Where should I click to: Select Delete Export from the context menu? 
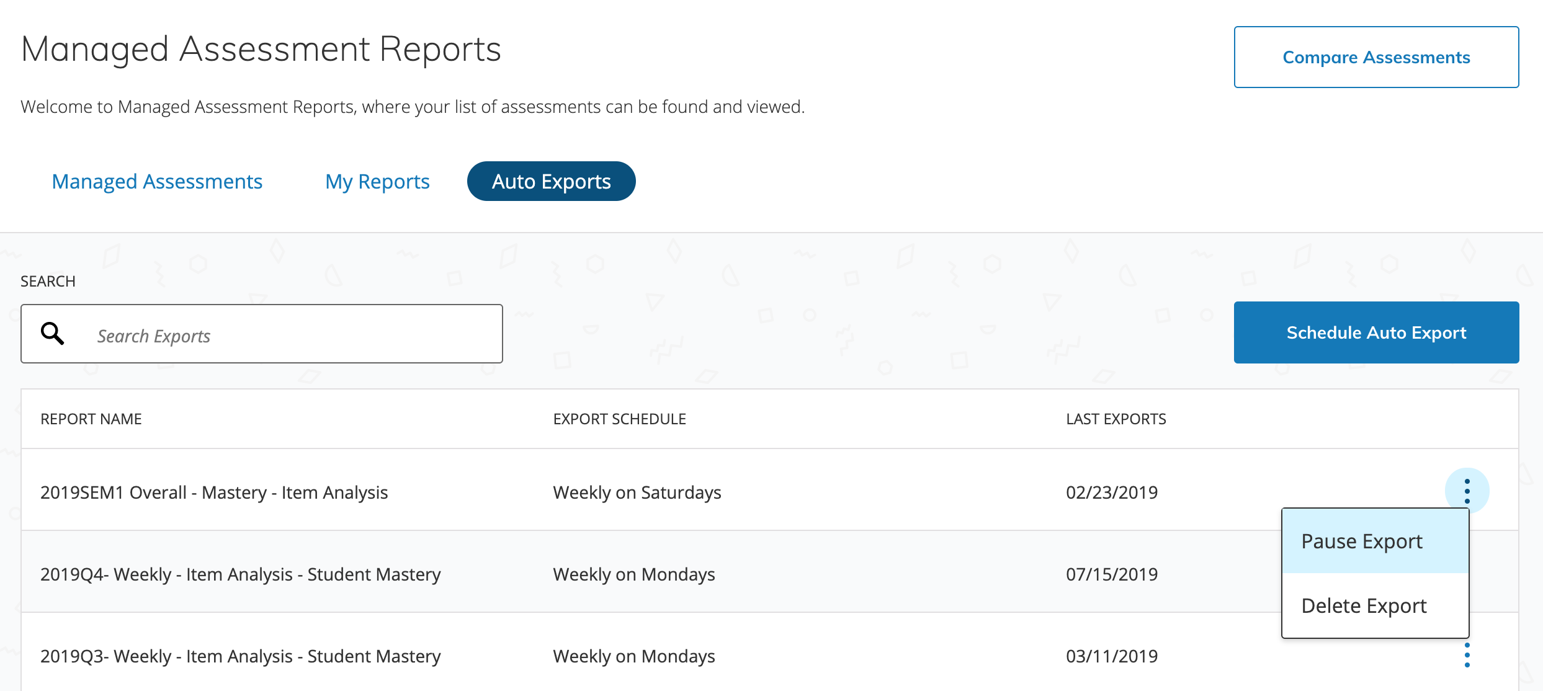pos(1364,605)
